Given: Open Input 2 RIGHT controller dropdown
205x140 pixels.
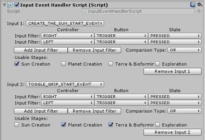Looking at the screenshot, I should click(68, 96).
